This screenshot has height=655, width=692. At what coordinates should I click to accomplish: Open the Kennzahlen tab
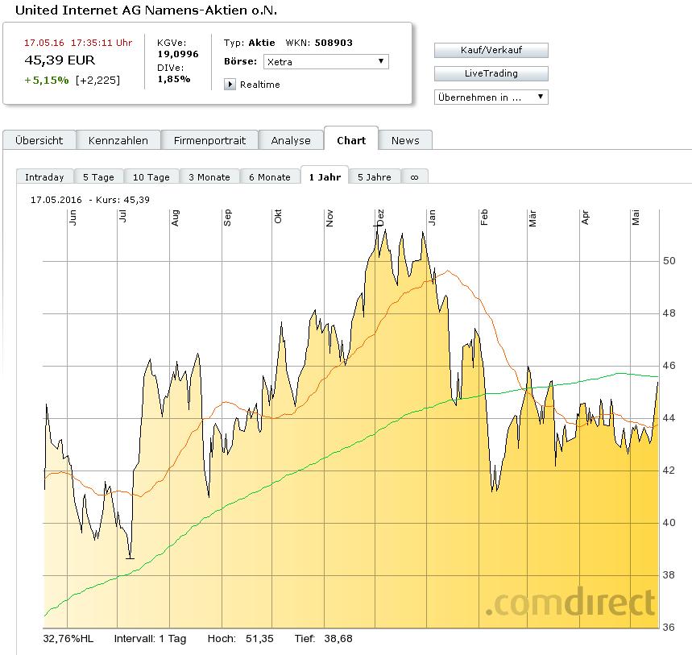[118, 140]
